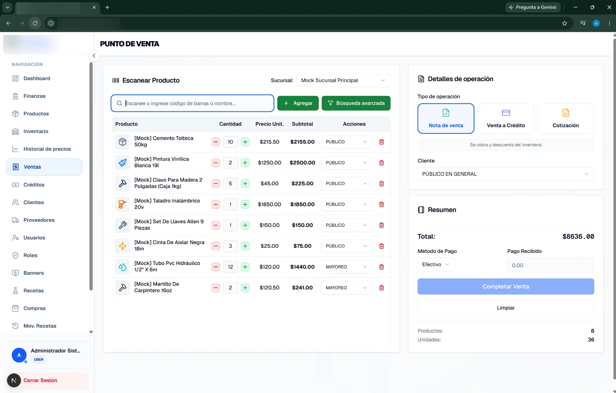This screenshot has height=393, width=616.
Task: Click Limpiar to clear the sale
Action: tap(506, 308)
